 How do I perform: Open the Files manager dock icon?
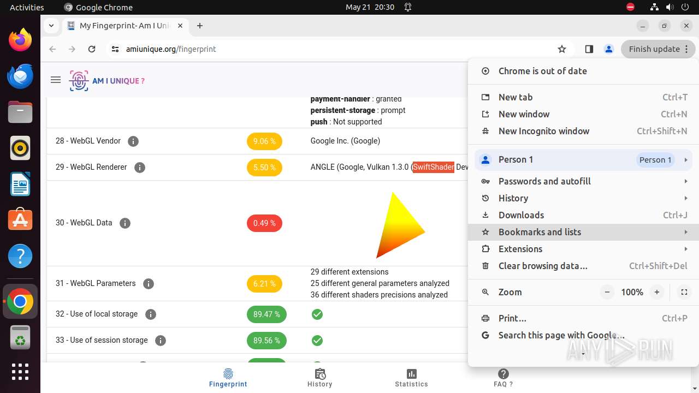20,112
